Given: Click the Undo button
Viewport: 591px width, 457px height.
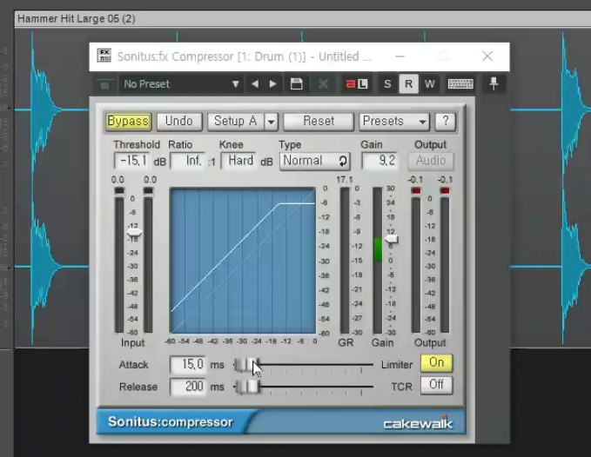Looking at the screenshot, I should click(x=179, y=122).
